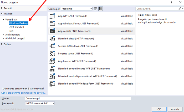Viewport: 184px width, 112px height.
Task: Expand the Online section
Action: click(2, 44)
